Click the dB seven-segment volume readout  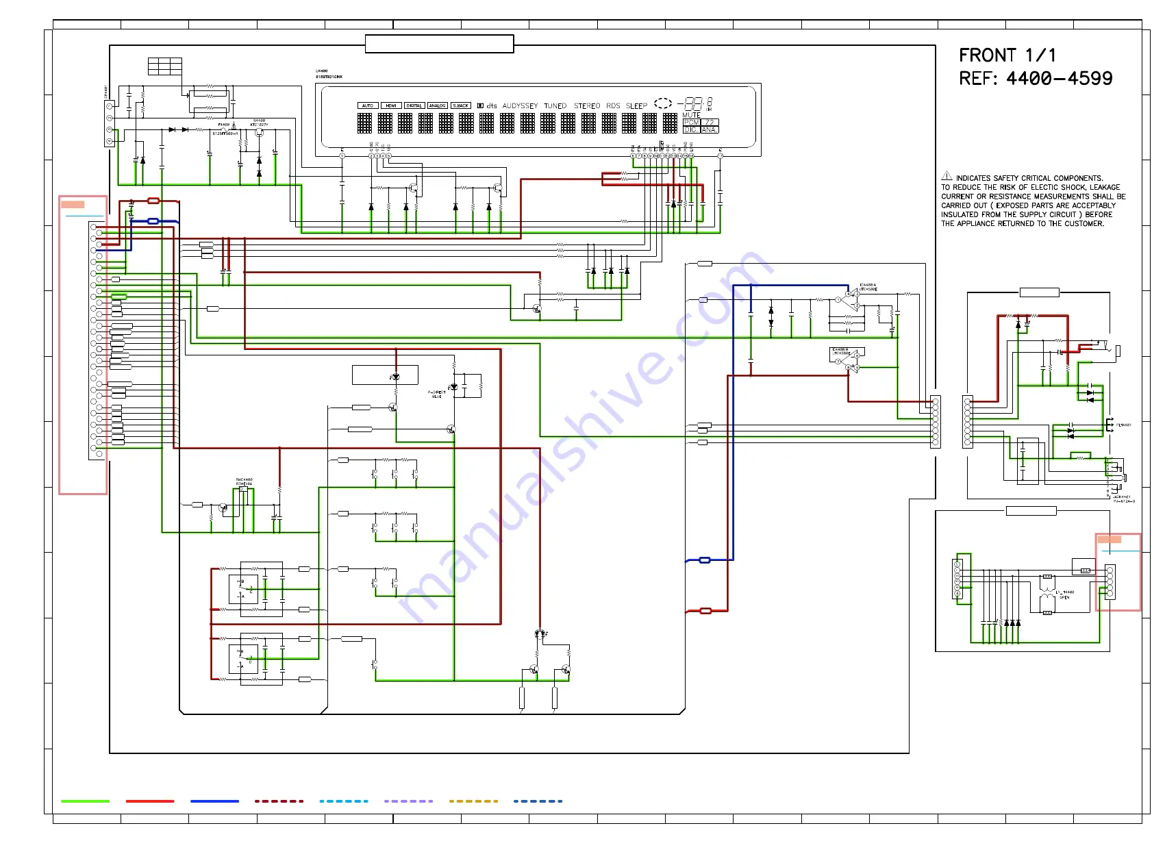pos(696,104)
